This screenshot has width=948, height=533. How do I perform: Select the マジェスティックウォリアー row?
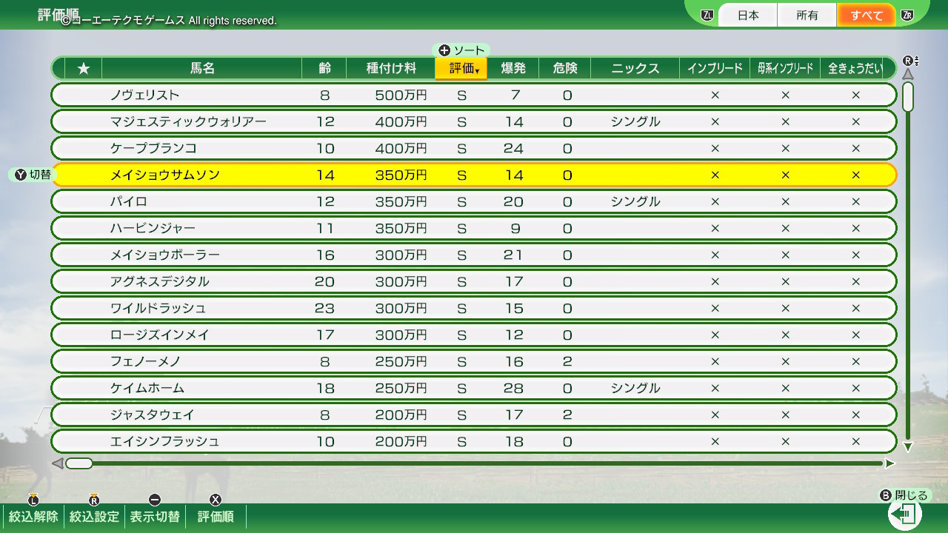click(474, 121)
